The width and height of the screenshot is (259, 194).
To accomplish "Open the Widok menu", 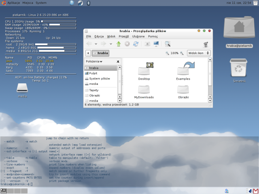I will point(111,36).
